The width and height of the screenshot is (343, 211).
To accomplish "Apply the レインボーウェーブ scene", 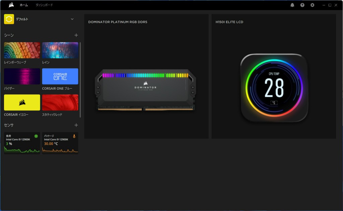I will point(22,50).
